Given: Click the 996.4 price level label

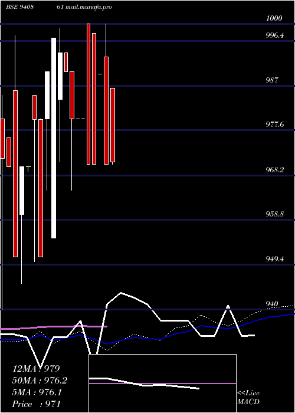Looking at the screenshot, I should pyautogui.click(x=275, y=35).
